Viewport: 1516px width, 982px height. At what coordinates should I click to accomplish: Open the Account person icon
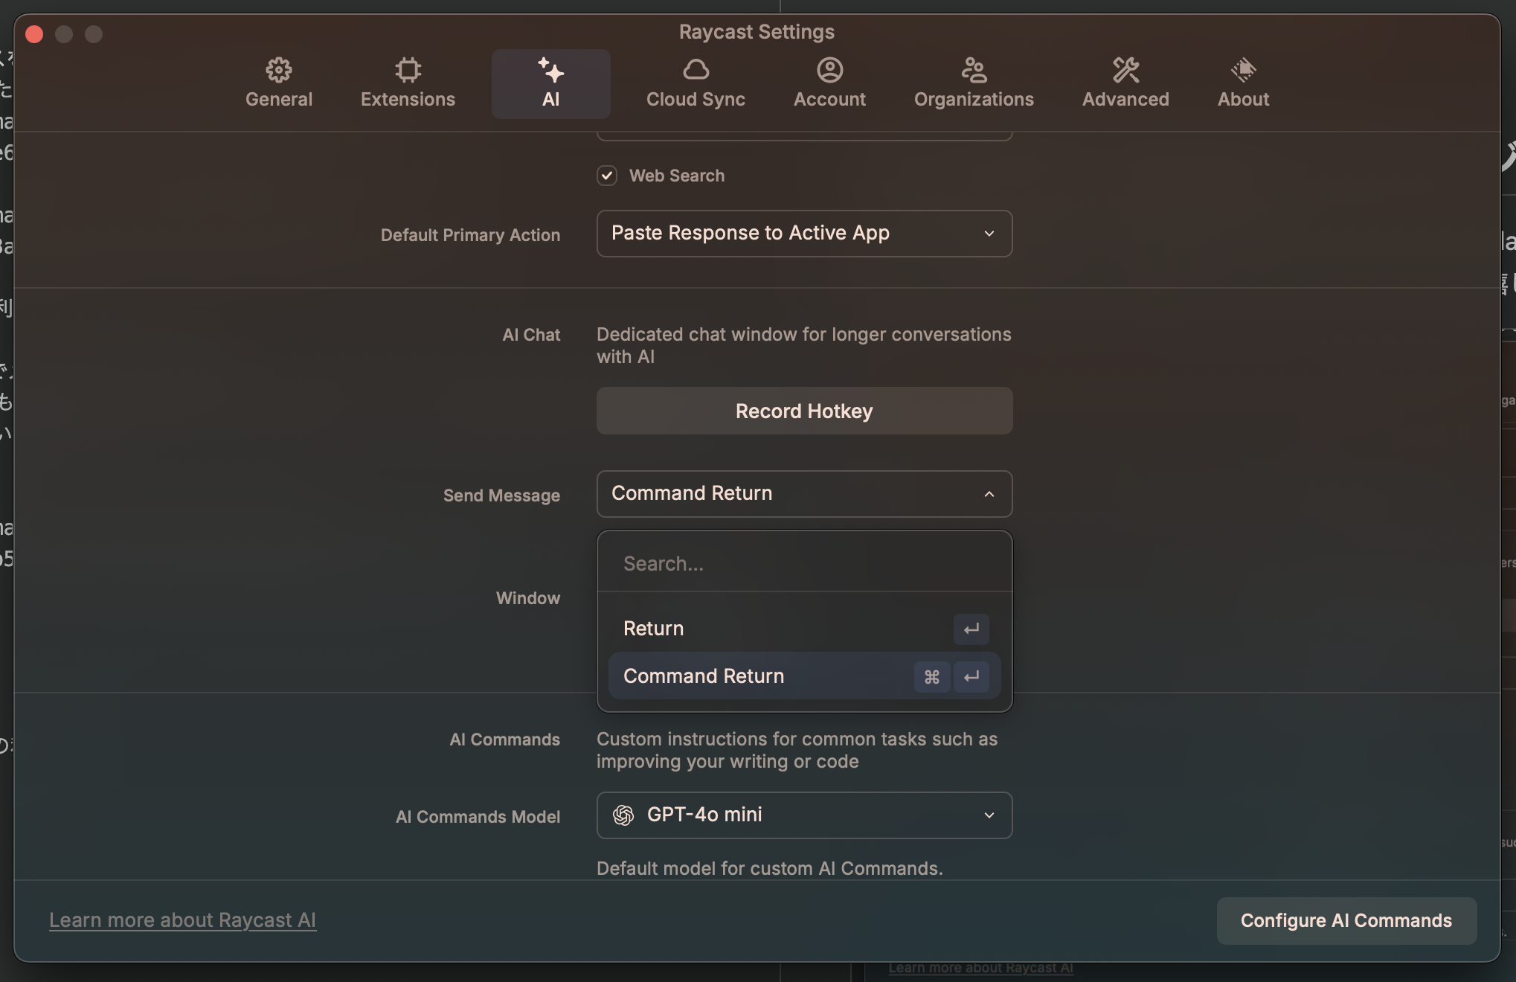[829, 71]
